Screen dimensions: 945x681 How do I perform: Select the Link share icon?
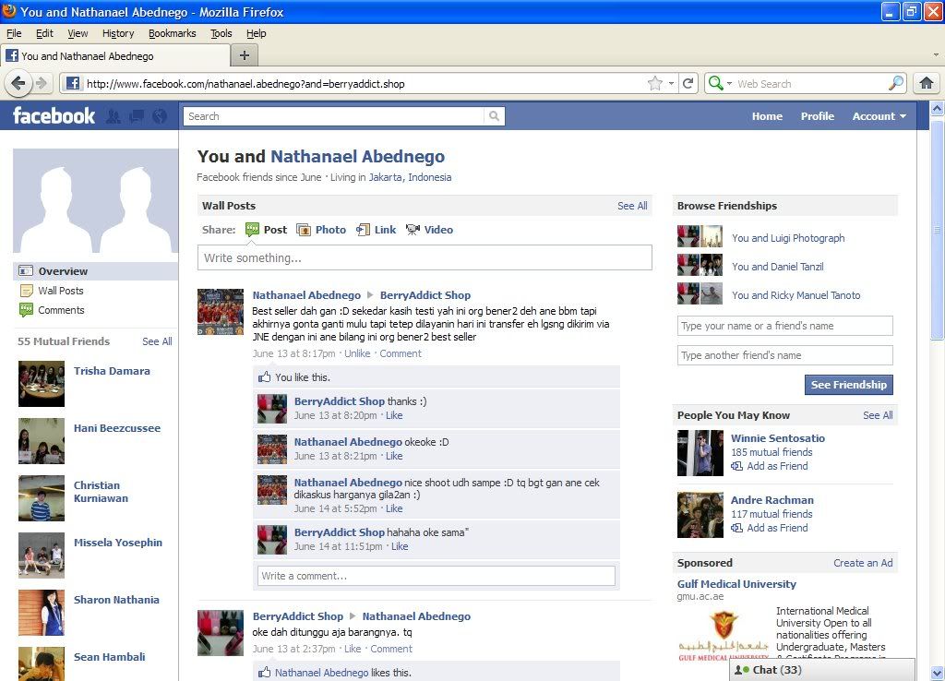(x=363, y=230)
